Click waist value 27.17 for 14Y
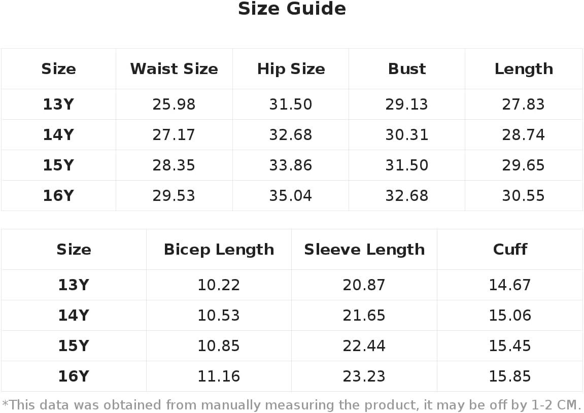 (x=174, y=135)
